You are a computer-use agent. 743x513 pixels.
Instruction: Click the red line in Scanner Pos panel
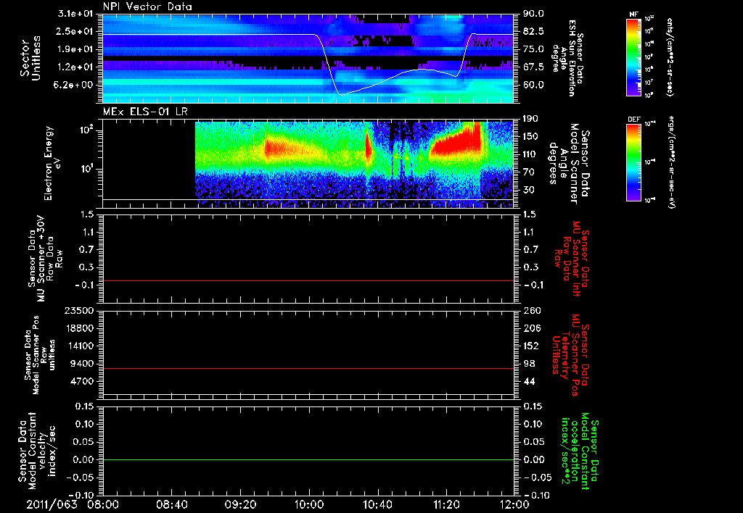click(x=308, y=368)
